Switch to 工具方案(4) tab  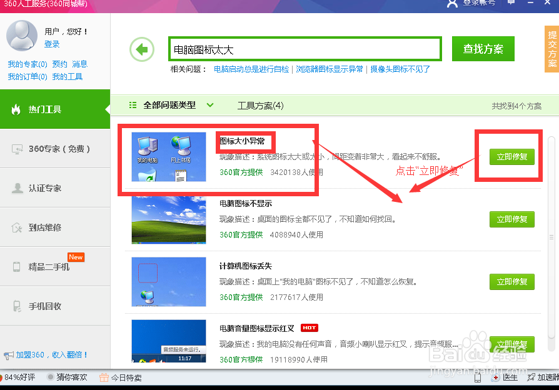point(261,106)
